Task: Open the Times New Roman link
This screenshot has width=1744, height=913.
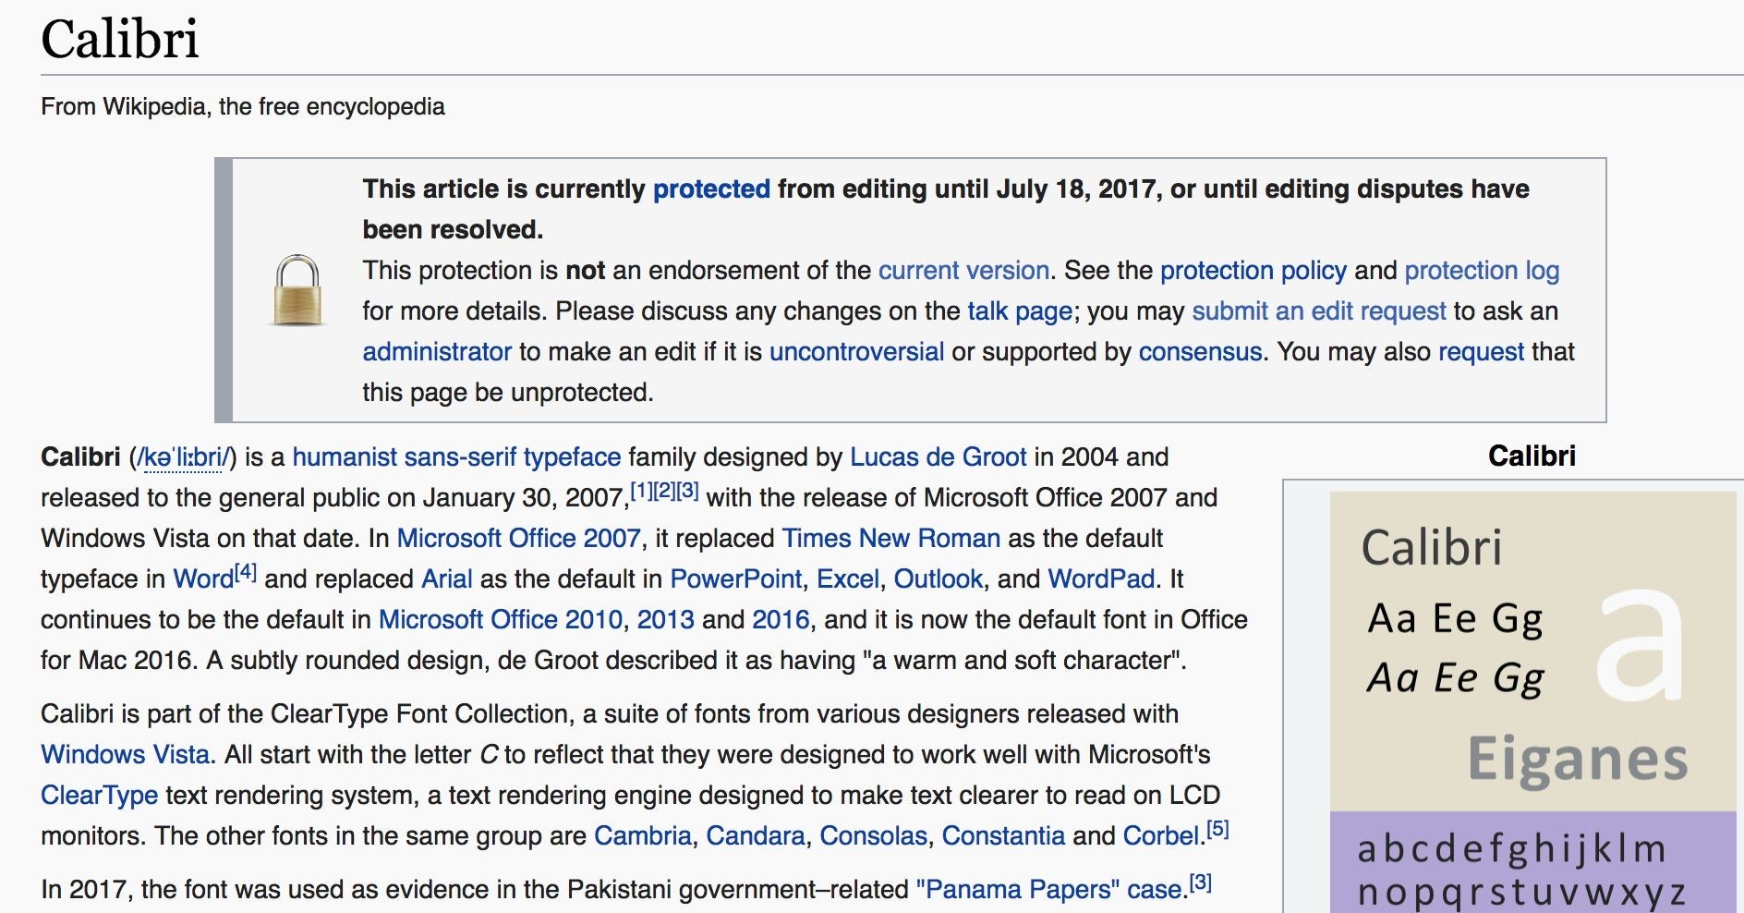Action: coord(891,539)
